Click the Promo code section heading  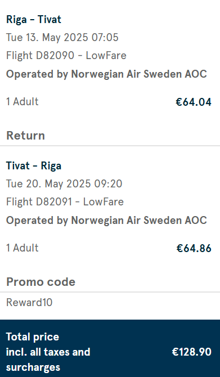point(41,282)
